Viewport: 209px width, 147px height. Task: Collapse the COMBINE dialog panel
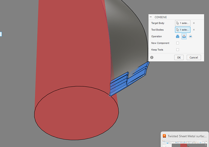(151, 17)
